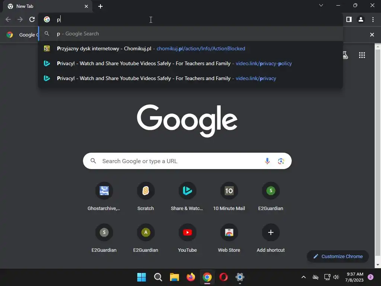Screen dimensions: 381x286
Task: Open Settings from the taskbar
Action: [x=240, y=277]
